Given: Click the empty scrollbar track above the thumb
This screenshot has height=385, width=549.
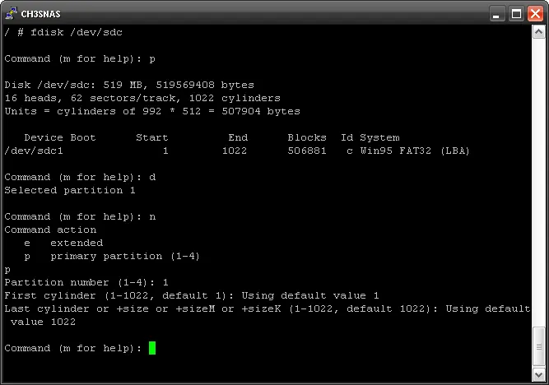Looking at the screenshot, I should click(x=538, y=182).
